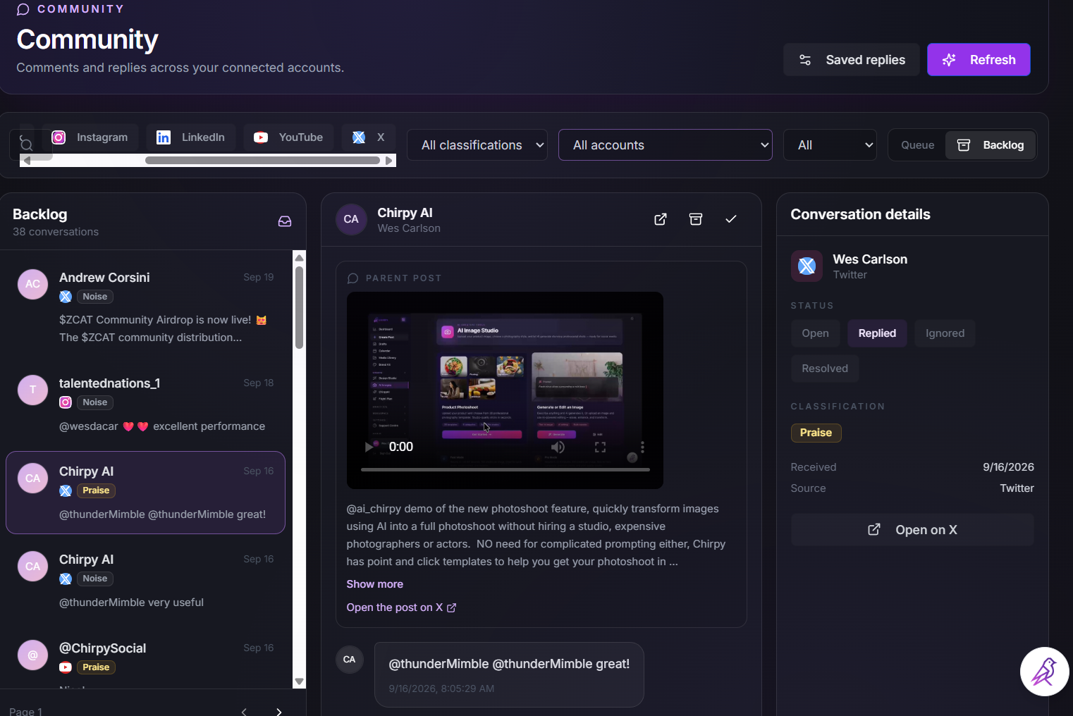Open video more options menu

pos(642,447)
